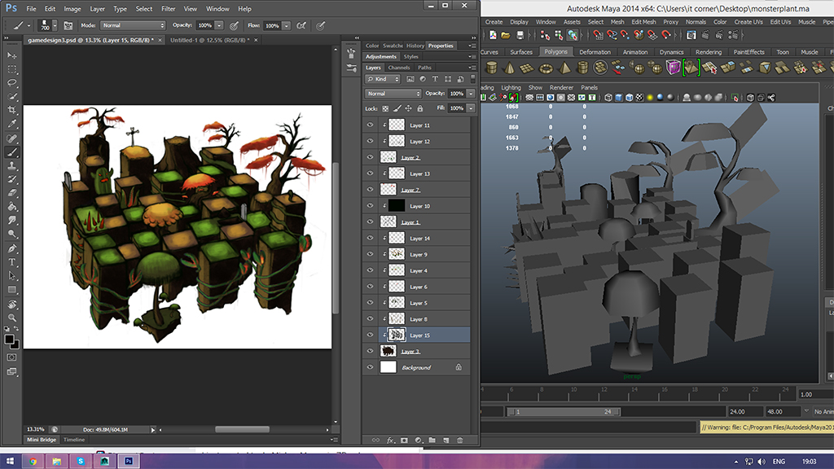Select the Horizontal Type tool

(x=11, y=262)
